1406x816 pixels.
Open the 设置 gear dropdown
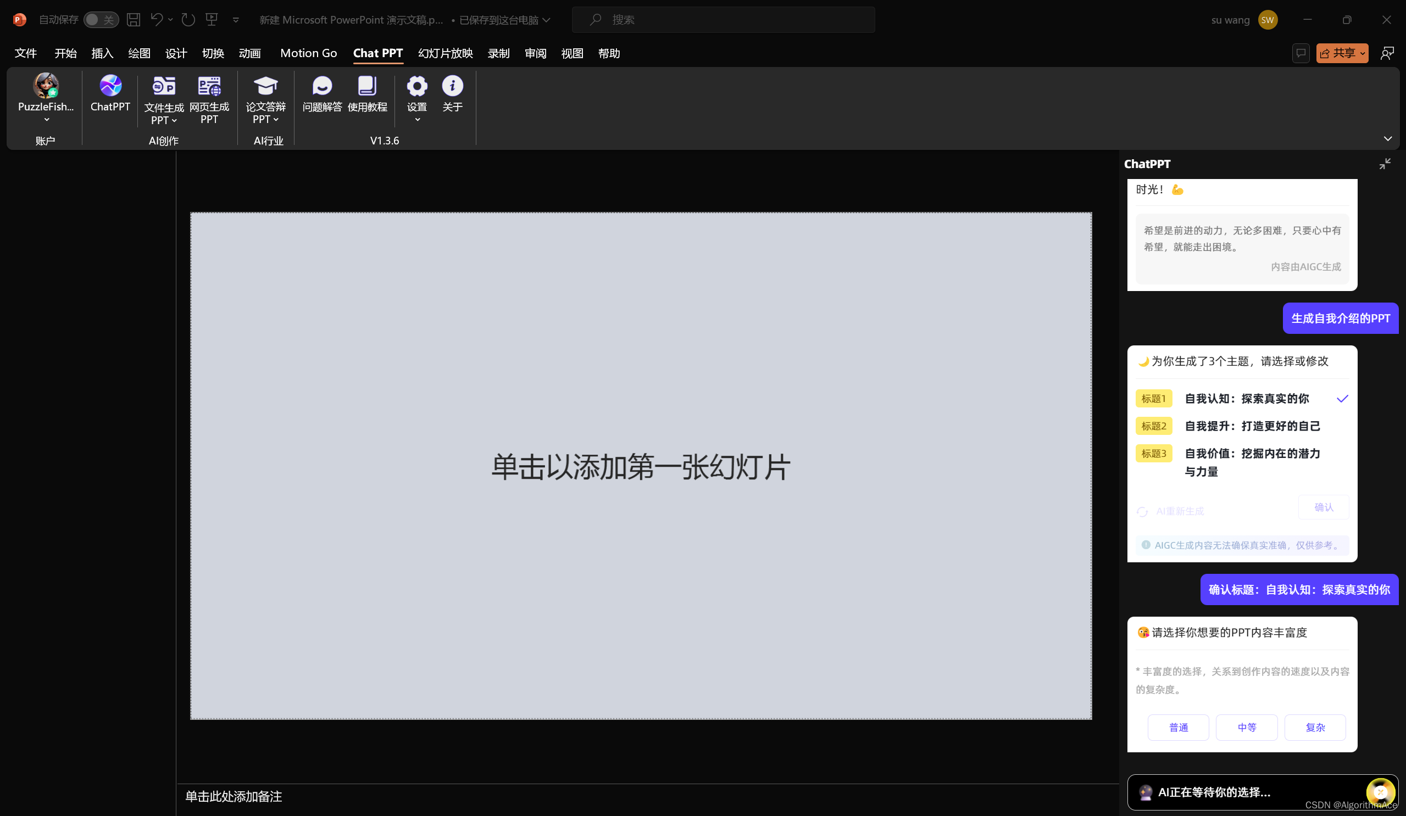click(x=417, y=119)
